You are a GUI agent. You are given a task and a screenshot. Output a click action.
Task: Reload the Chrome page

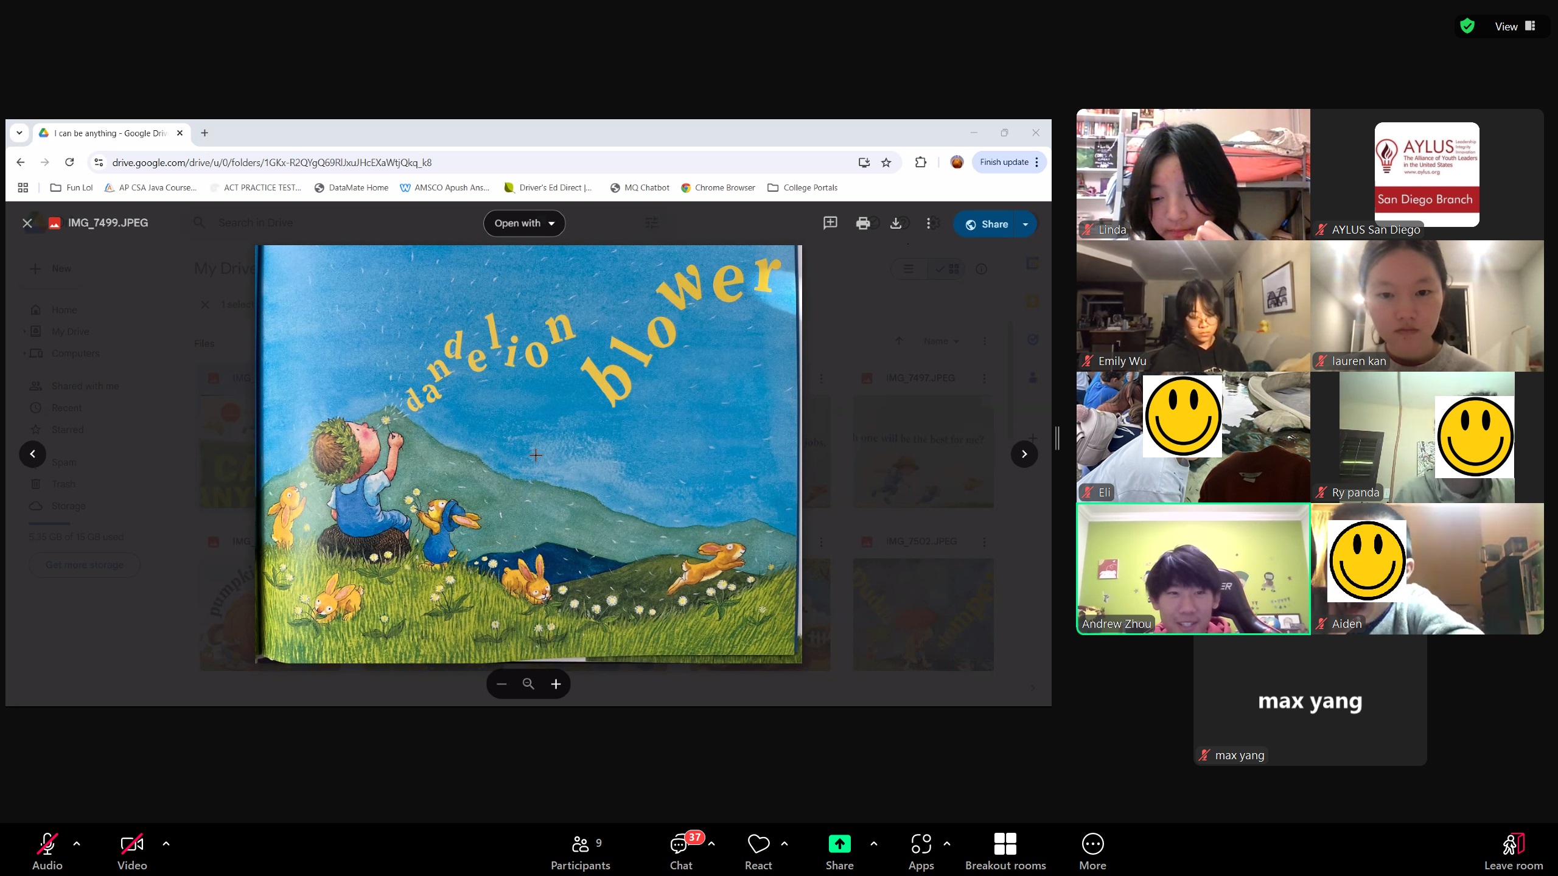69,162
